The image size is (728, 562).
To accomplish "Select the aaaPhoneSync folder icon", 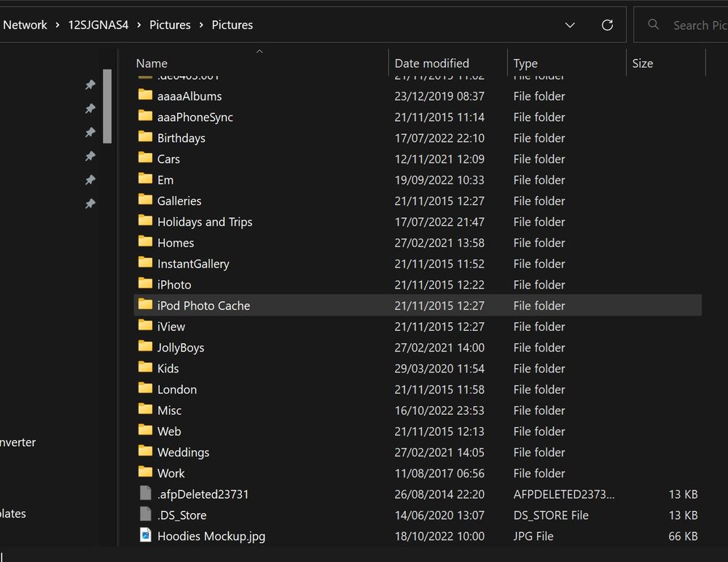I will coord(145,116).
